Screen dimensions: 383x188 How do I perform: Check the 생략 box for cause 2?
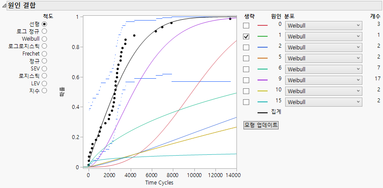click(x=246, y=47)
